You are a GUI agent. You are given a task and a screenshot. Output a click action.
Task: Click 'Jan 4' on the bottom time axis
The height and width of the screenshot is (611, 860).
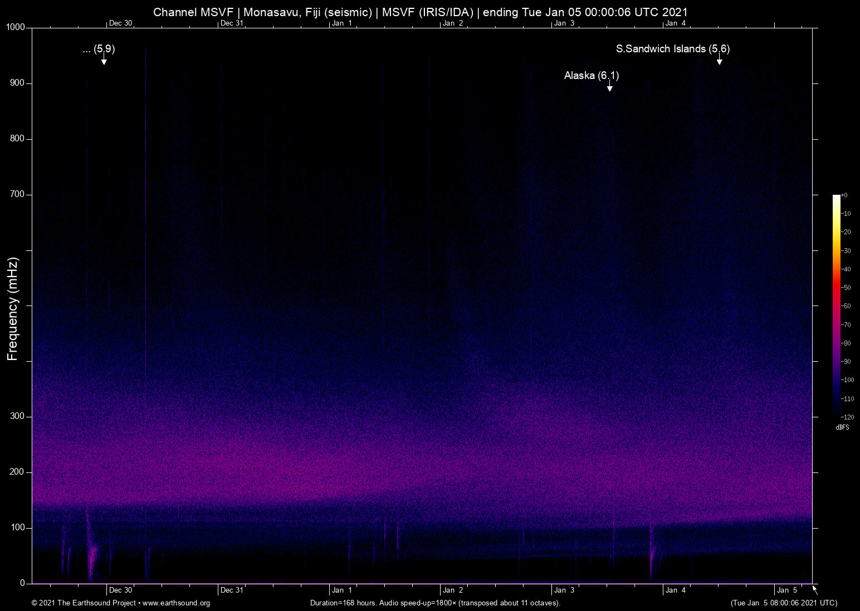pos(676,590)
